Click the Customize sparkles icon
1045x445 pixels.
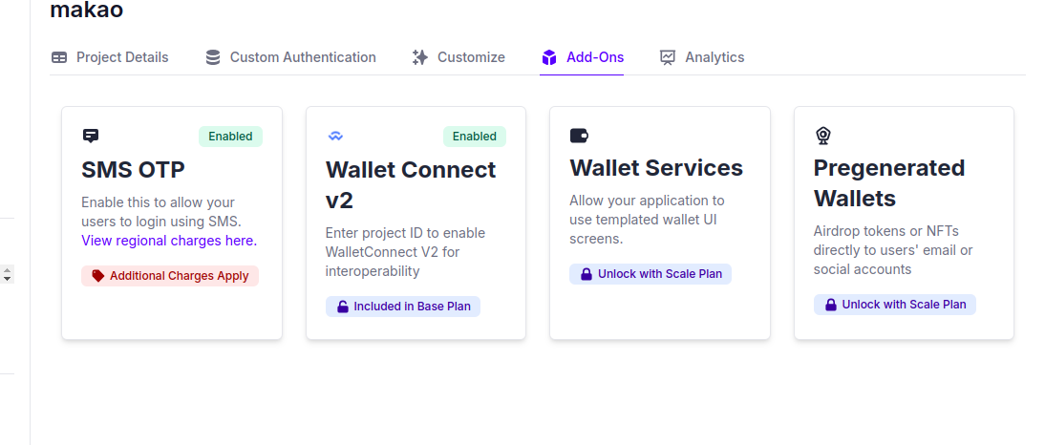(x=420, y=57)
